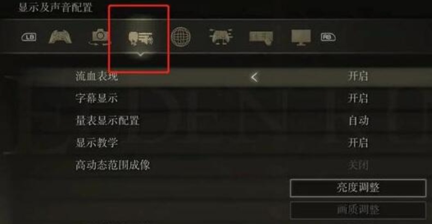The width and height of the screenshot is (432, 224).
Task: Open the controller button mapping tab icon
Action: tap(221, 37)
